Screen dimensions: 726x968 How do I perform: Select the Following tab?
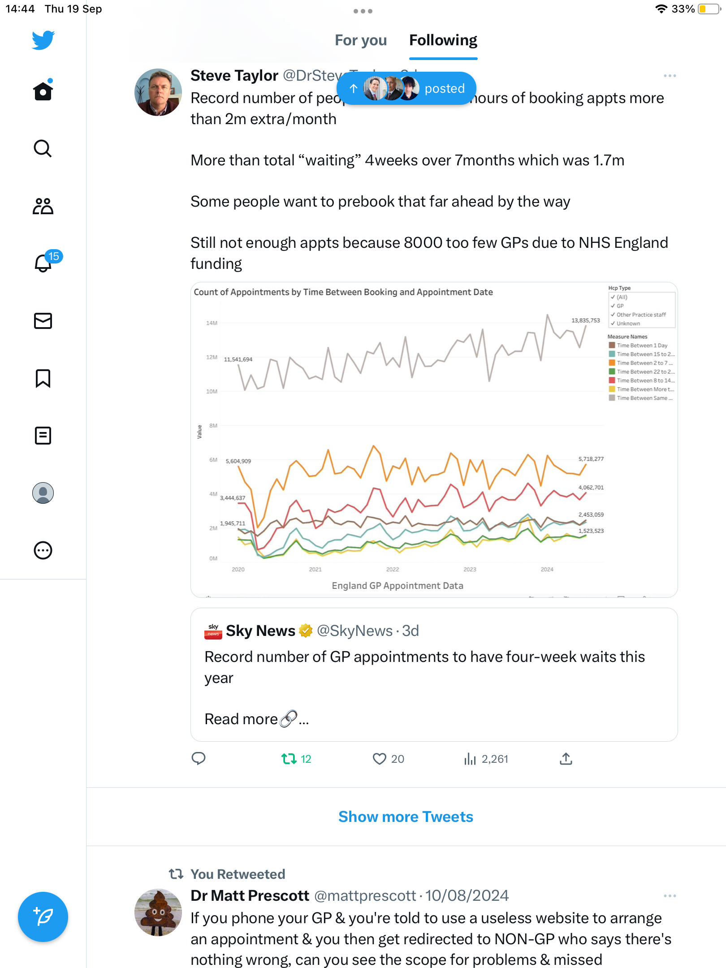click(443, 40)
